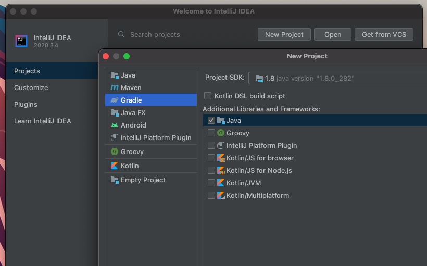The image size is (427, 266).
Task: Check the Kotlin/JS for browser checkbox
Action: 211,158
